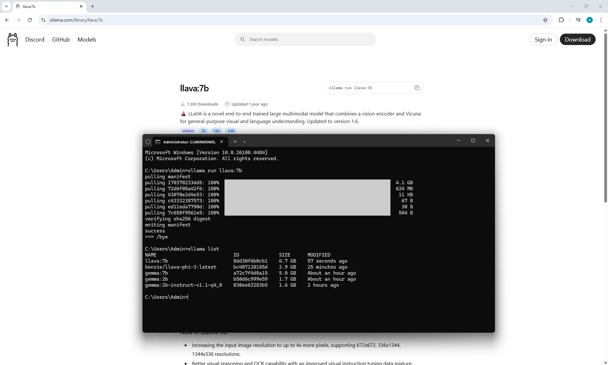Select the 13b model tag
This screenshot has height=365, width=608.
point(216,131)
